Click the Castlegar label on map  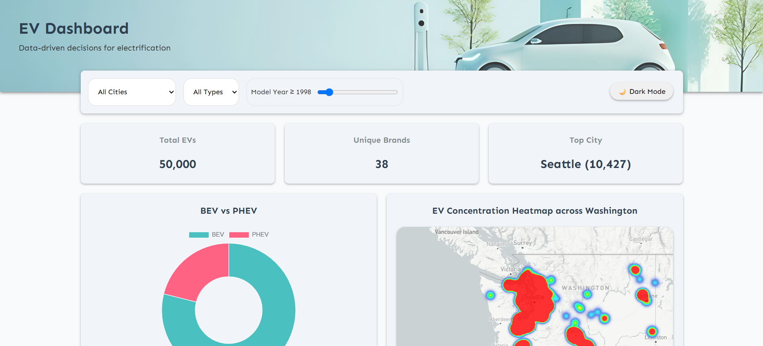(x=641, y=239)
